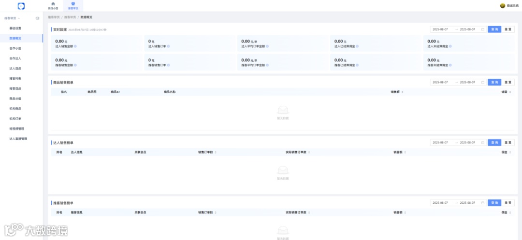The image size is (522, 240).
Task: Click 重置 button in 商品销售榜单 section
Action: (x=507, y=82)
